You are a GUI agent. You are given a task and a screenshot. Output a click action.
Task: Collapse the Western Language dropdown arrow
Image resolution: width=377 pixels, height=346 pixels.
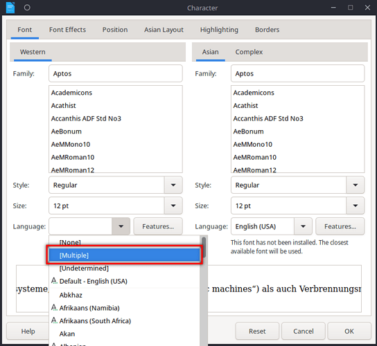(x=121, y=226)
